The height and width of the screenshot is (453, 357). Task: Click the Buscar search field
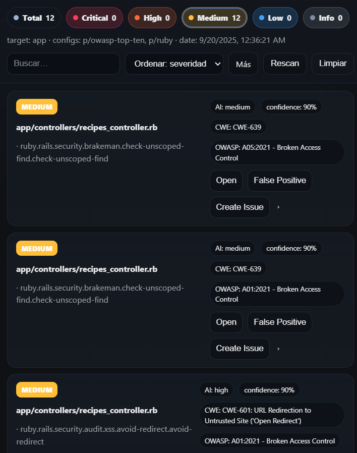64,64
